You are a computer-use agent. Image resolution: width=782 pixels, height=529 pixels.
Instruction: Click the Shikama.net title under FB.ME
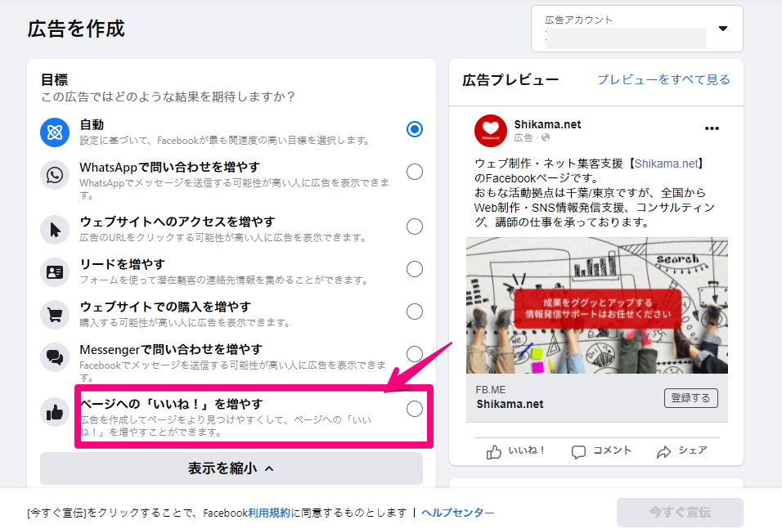(510, 405)
